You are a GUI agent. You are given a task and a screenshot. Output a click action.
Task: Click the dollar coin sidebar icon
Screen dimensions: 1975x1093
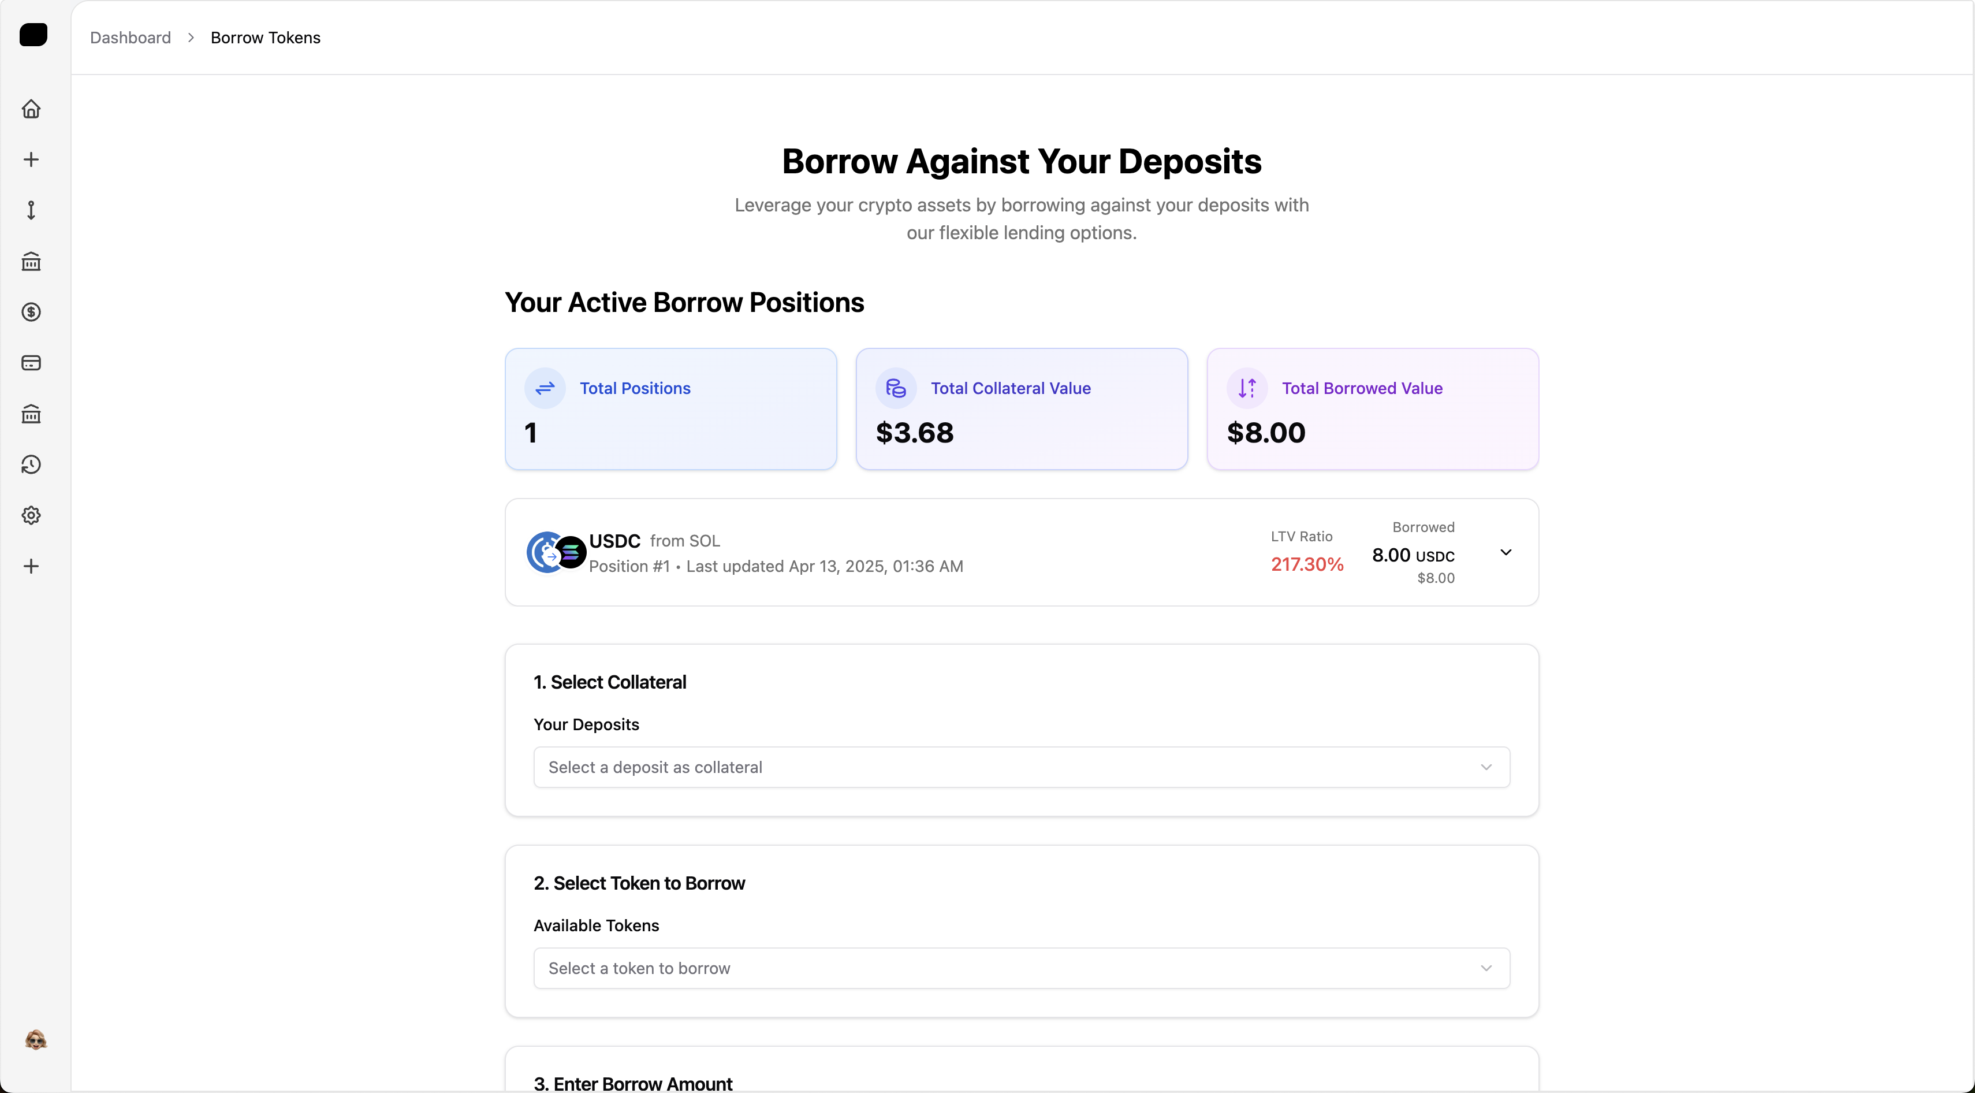point(31,312)
